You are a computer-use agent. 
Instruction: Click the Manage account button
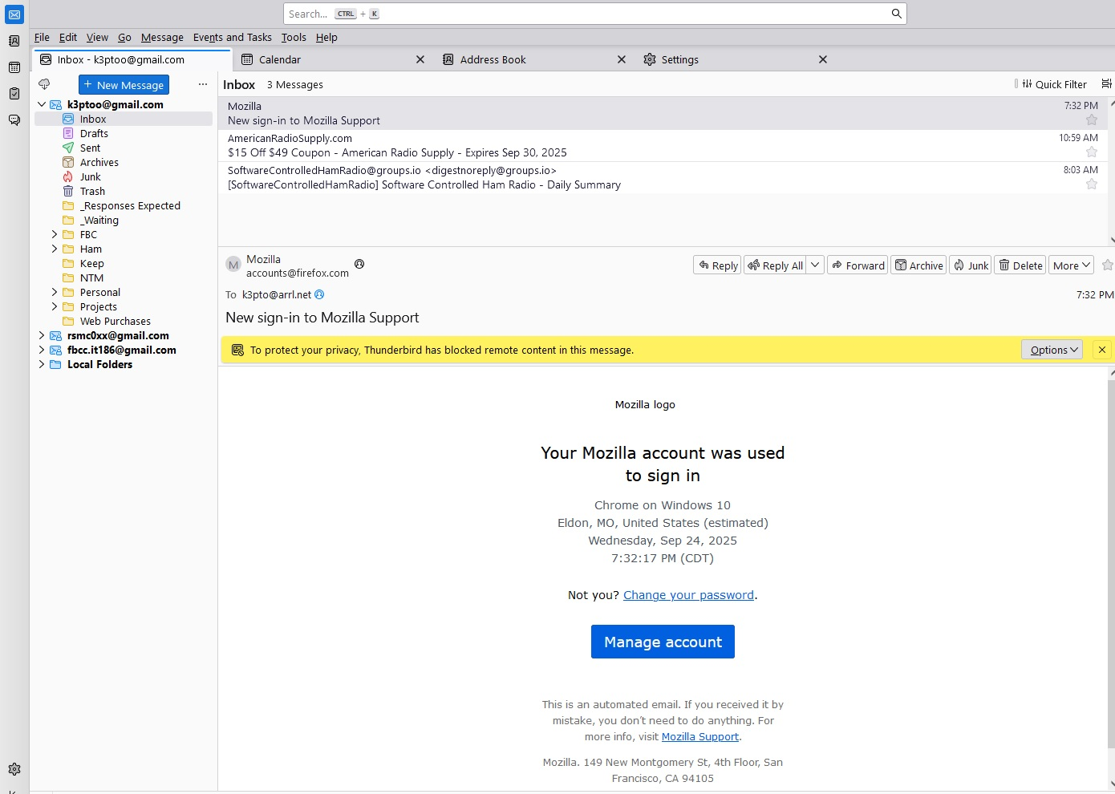(x=663, y=642)
